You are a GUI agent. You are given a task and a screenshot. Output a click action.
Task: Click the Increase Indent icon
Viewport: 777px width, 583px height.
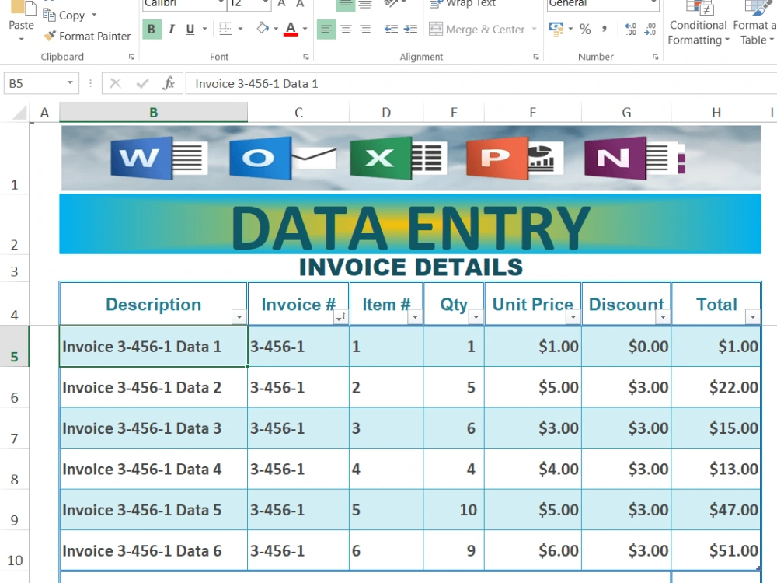[410, 30]
